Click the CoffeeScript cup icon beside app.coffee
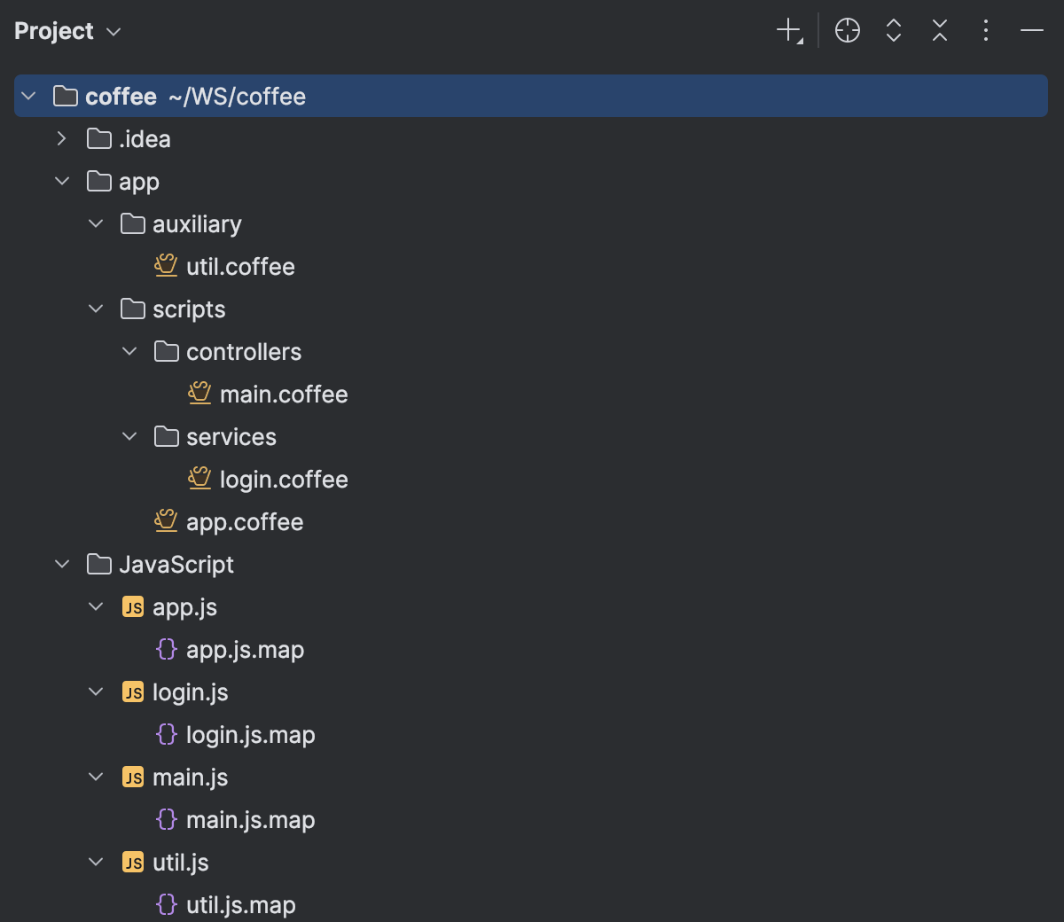The image size is (1064, 922). (166, 521)
